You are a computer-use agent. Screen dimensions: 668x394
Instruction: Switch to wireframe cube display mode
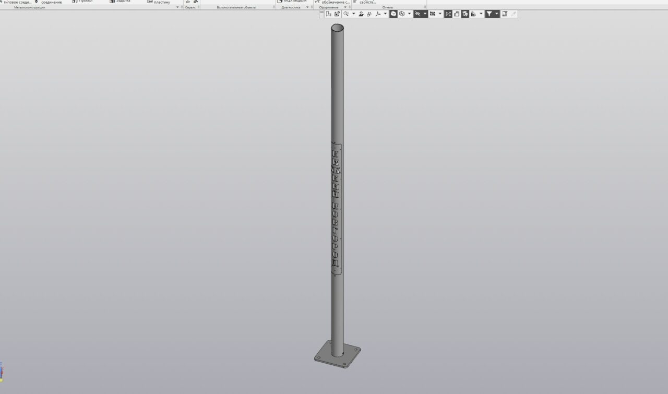tap(402, 14)
